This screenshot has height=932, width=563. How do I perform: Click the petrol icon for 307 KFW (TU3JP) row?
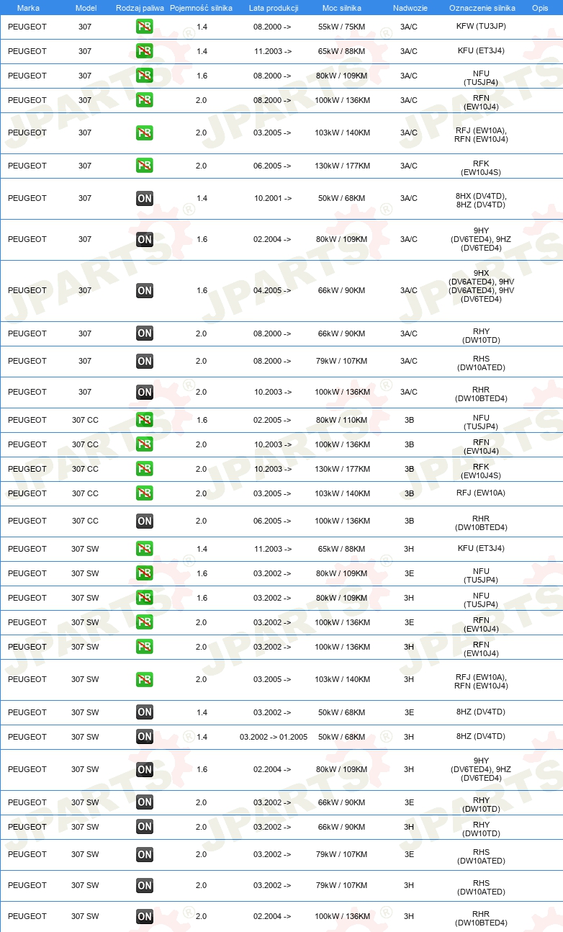[144, 27]
